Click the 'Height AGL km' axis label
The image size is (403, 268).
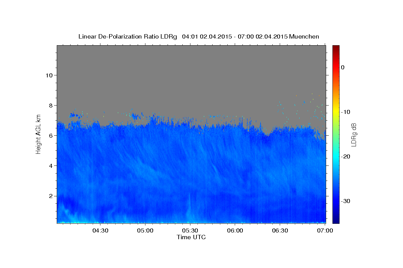point(38,135)
